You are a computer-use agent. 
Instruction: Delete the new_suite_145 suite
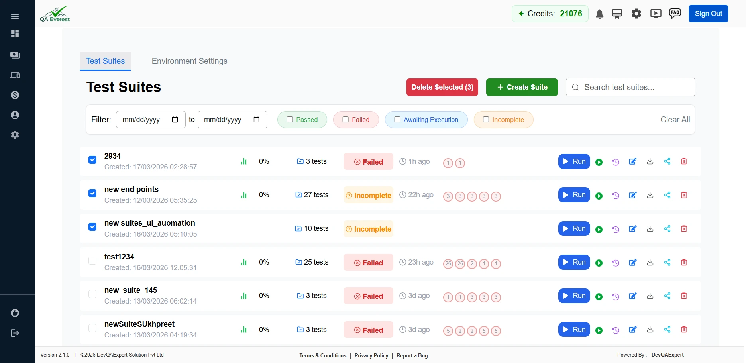(684, 296)
